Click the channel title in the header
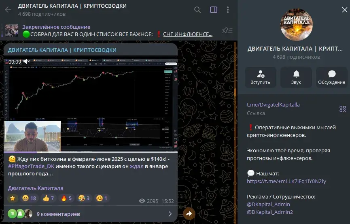The height and width of the screenshot is (224, 350). tap(72, 6)
